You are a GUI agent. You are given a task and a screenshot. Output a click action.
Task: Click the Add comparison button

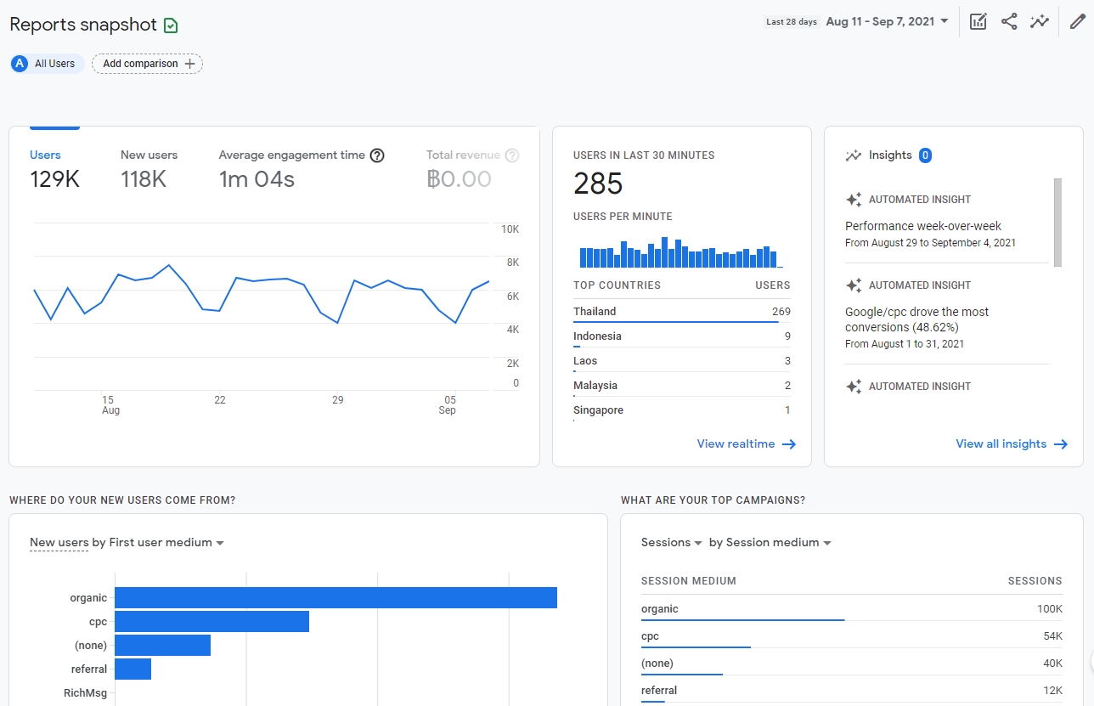148,64
